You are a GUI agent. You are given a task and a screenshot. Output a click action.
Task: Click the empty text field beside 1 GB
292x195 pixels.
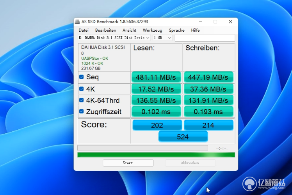coord(205,38)
